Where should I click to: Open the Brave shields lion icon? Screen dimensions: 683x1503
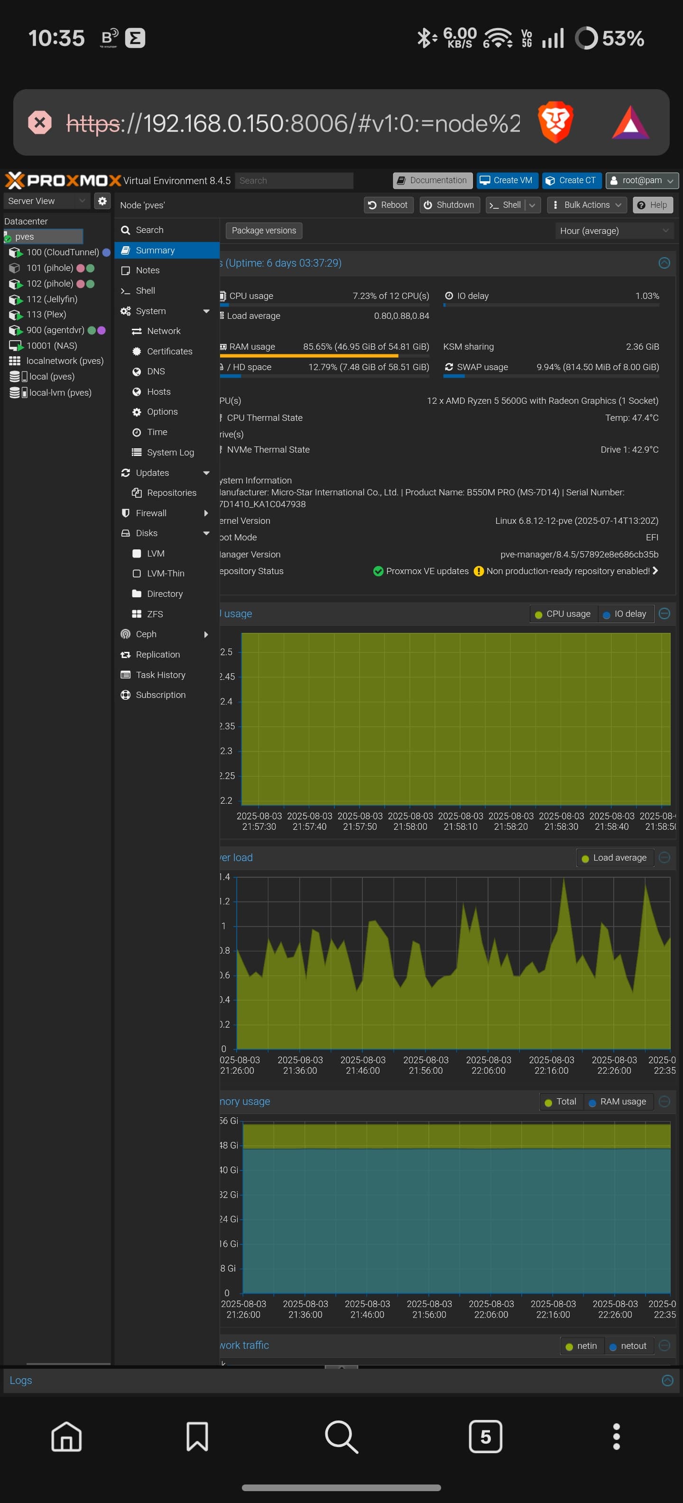click(555, 122)
